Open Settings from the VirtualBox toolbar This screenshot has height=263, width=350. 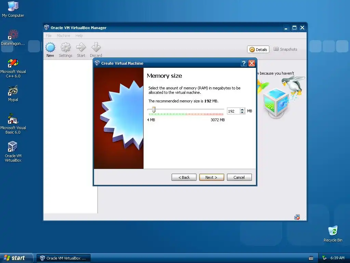(x=66, y=50)
